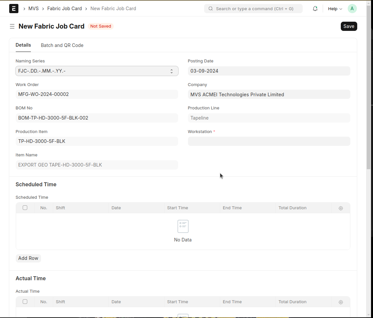Screen dimensions: 373x318
Task: Navigate to MVS breadcrumb link
Action: 34,9
